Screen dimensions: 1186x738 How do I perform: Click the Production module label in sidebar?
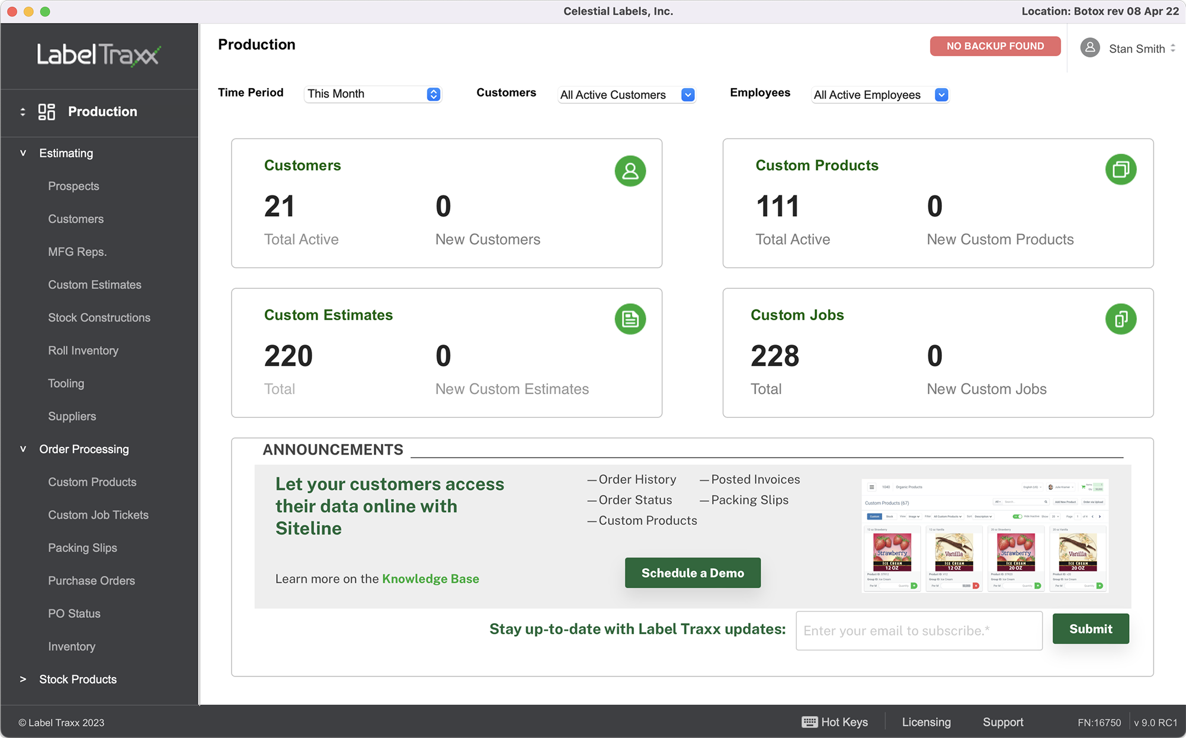(x=102, y=112)
